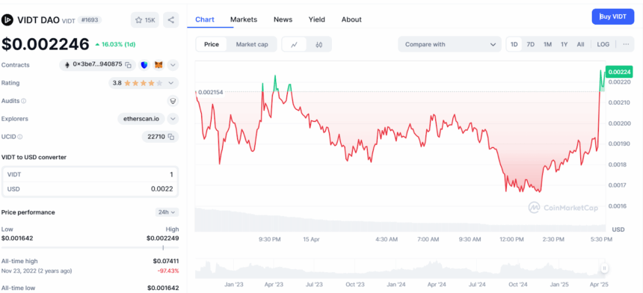Expand the Explorers dropdown chevron
Image resolution: width=643 pixels, height=293 pixels.
(173, 119)
